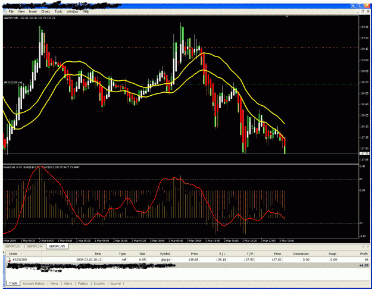Click the current price tag 137.72 on scale
Viewport: 372px width, 289px height.
364,153
